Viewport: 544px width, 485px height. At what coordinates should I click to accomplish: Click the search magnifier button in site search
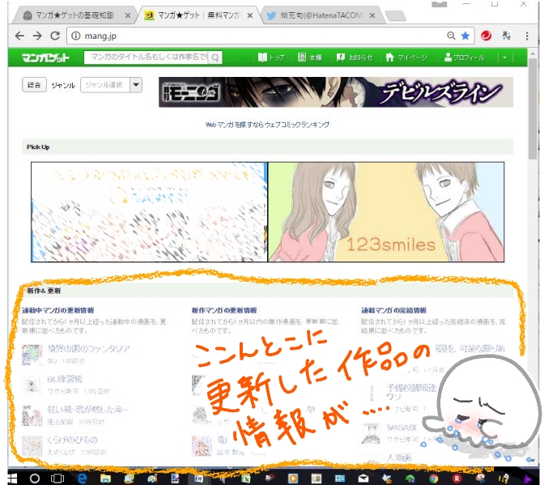pyautogui.click(x=215, y=57)
